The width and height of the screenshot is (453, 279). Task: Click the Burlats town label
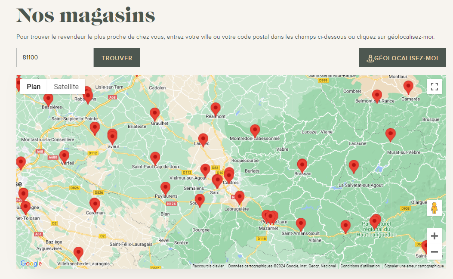click(252, 171)
